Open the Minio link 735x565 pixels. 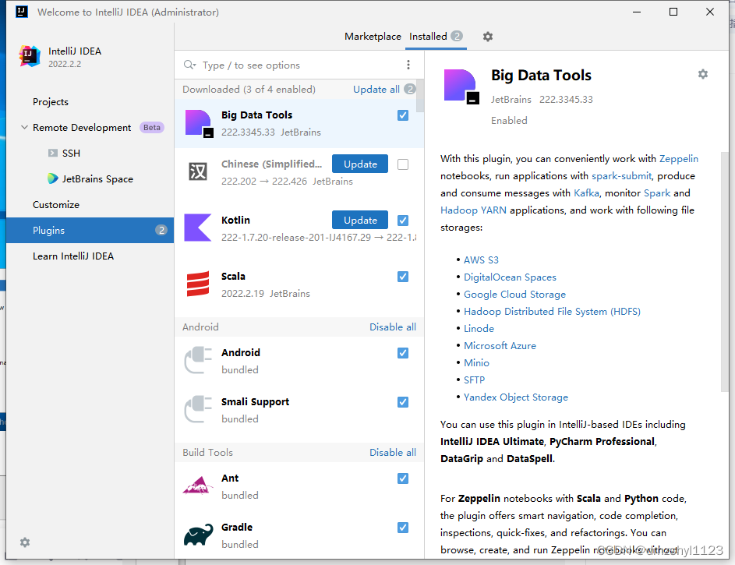coord(476,362)
